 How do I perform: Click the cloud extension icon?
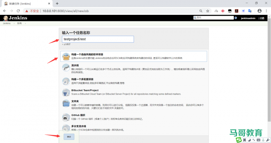coord(216,11)
